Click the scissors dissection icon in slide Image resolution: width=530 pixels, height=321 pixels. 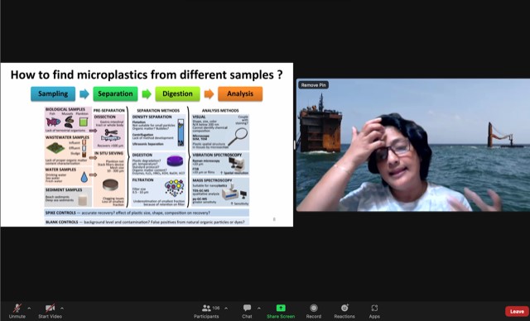coord(111,132)
